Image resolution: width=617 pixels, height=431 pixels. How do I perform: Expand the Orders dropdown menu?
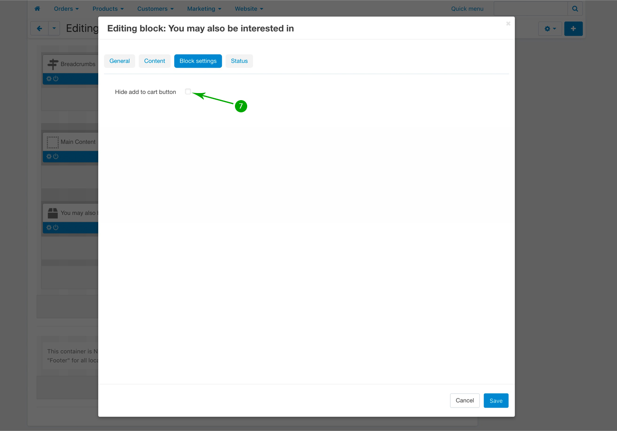tap(66, 8)
